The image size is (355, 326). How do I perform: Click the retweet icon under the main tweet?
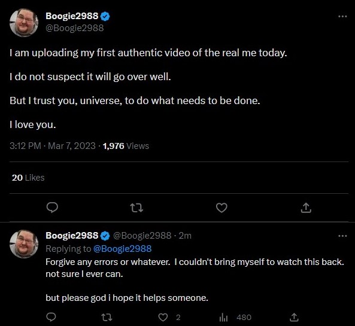pyautogui.click(x=136, y=208)
